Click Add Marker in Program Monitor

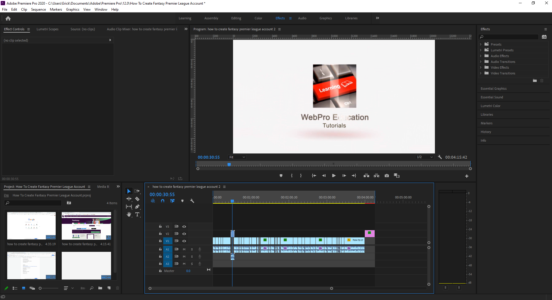281,176
